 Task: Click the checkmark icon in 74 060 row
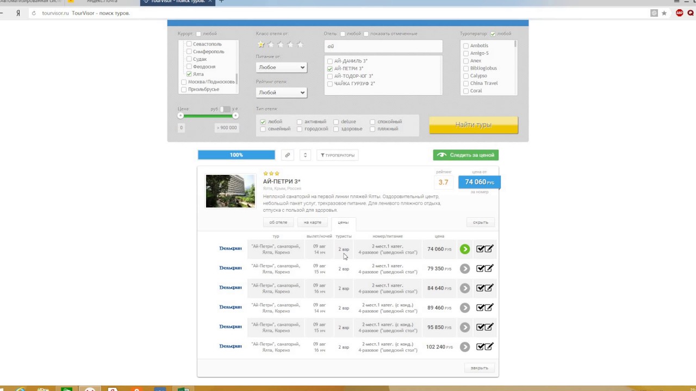[x=480, y=249]
